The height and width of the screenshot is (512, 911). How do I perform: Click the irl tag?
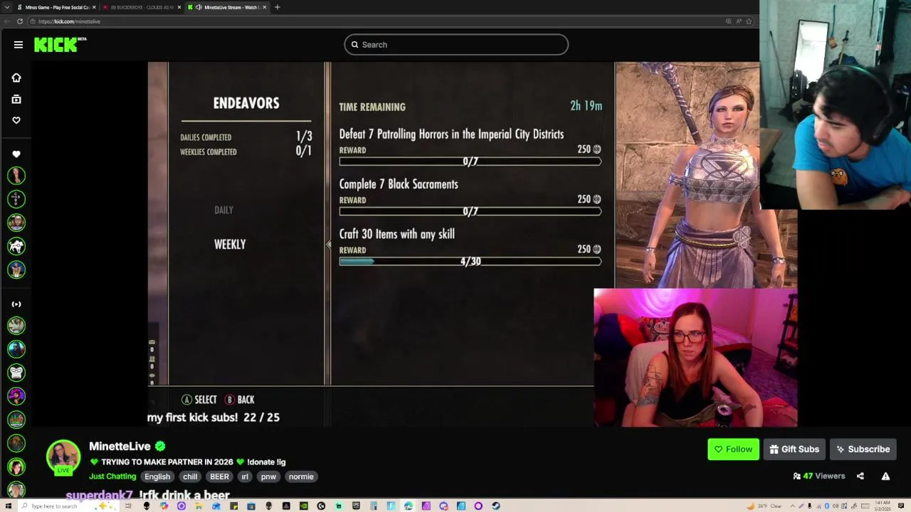245,476
